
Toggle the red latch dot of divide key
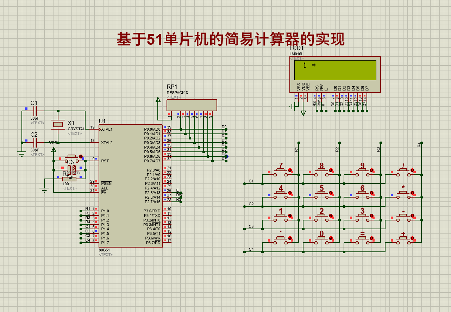point(413,170)
